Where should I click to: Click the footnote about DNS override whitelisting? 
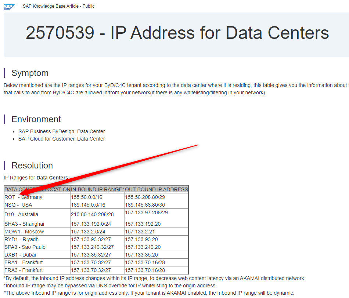(110, 286)
